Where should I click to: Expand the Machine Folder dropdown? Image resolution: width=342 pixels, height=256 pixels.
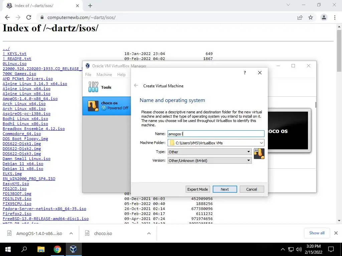261,143
